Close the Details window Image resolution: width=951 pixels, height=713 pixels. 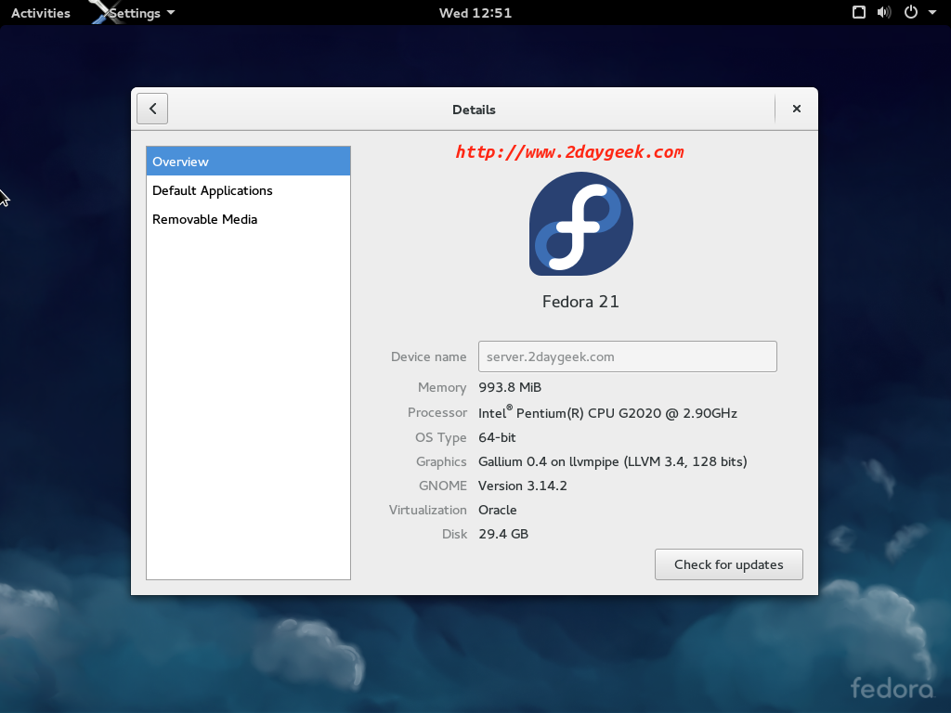point(796,109)
